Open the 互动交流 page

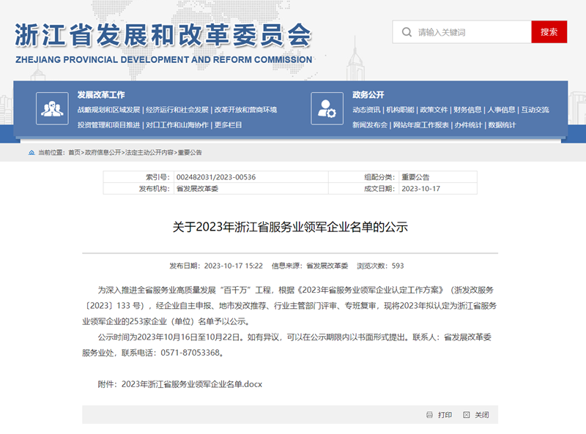click(x=535, y=110)
